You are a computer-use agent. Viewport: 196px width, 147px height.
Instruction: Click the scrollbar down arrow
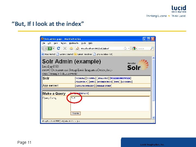tap(154, 118)
